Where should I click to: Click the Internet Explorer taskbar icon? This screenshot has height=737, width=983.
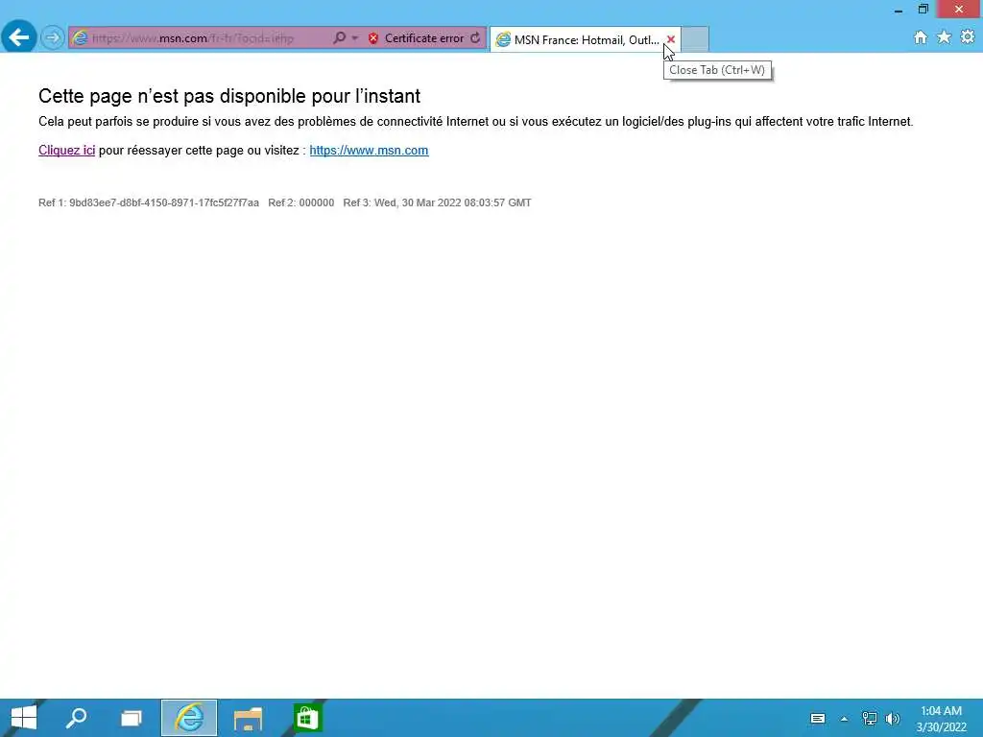click(x=189, y=718)
